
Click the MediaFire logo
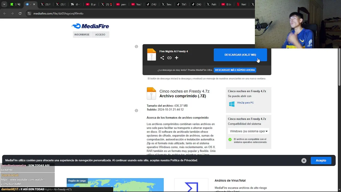pos(90,26)
